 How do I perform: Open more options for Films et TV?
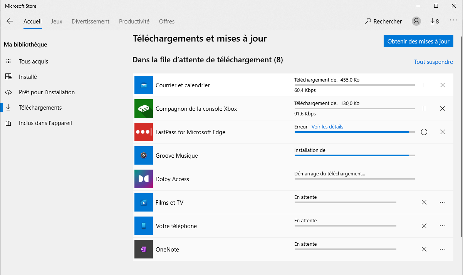point(443,202)
